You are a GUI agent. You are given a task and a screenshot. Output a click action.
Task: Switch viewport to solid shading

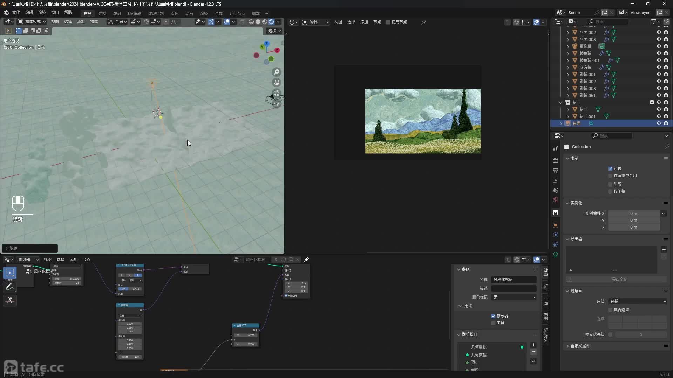click(258, 22)
